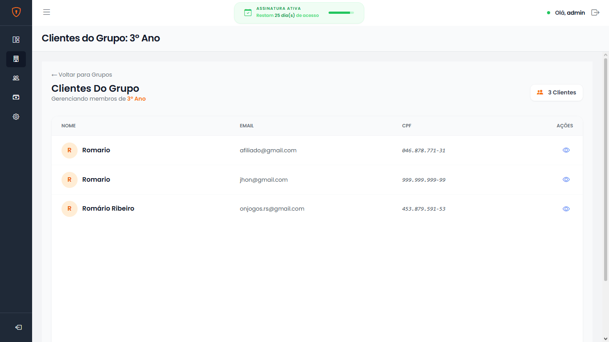Click the page vertical scrollbar
The height and width of the screenshot is (342, 609).
pyautogui.click(x=605, y=169)
